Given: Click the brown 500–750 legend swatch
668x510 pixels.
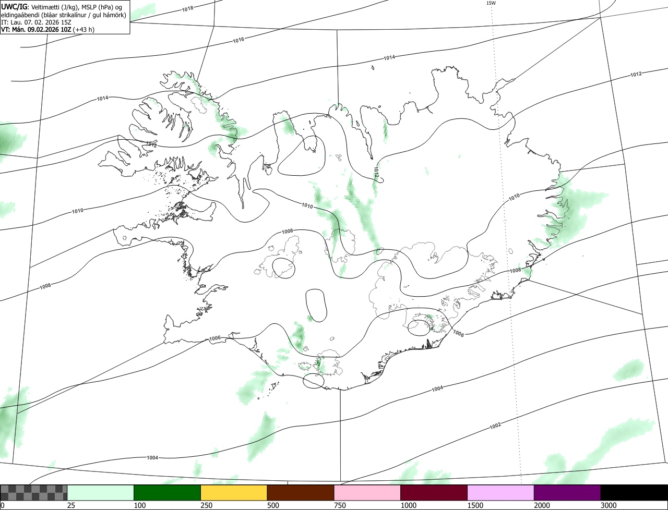Looking at the screenshot, I should click(301, 492).
